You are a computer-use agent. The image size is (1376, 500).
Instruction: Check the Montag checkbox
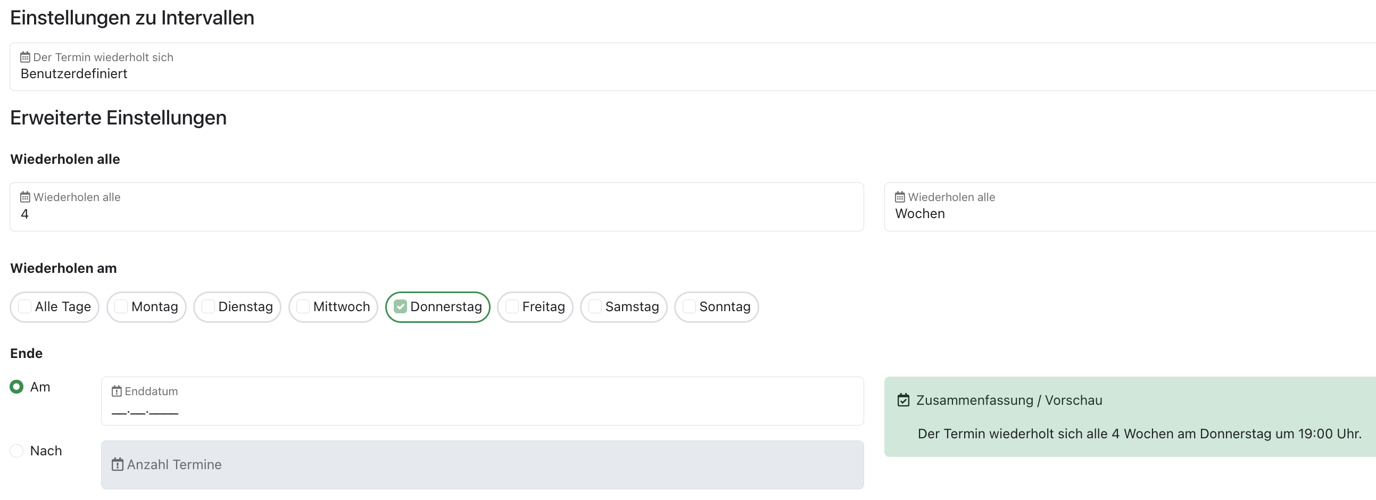(x=121, y=306)
